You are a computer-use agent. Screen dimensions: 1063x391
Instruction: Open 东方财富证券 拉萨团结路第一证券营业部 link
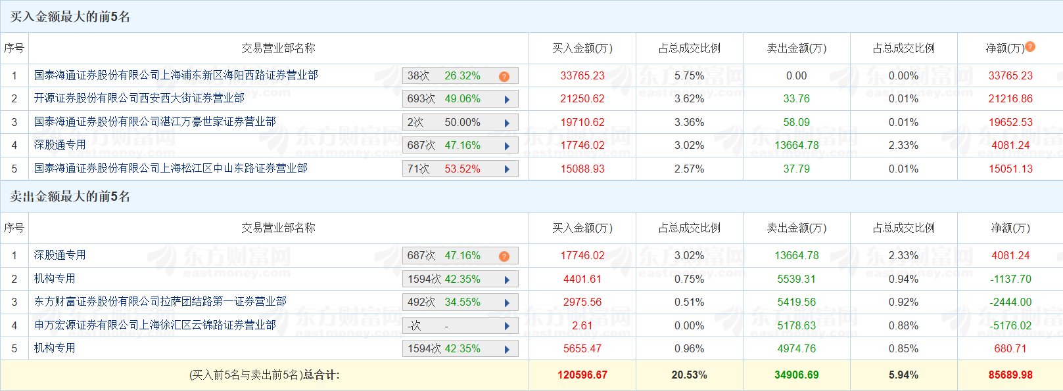[x=160, y=302]
